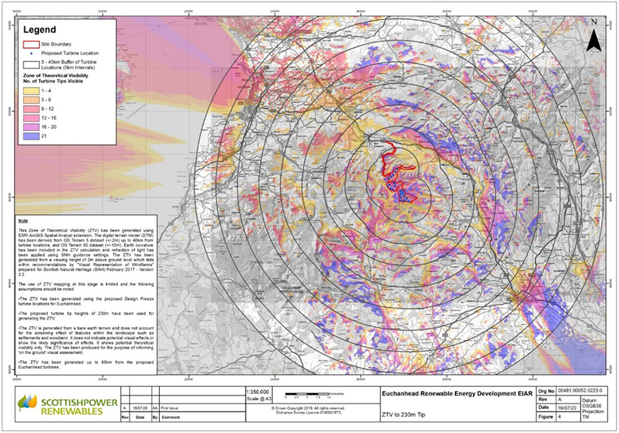Click the 'ZTV to 230m Tip' drawing title
The height and width of the screenshot is (433, 619).
click(x=404, y=415)
